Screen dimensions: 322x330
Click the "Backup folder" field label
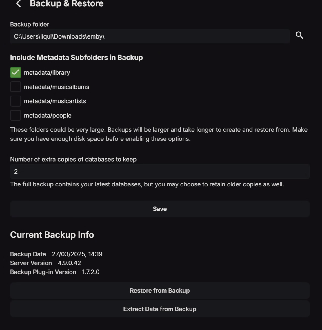tap(30, 25)
